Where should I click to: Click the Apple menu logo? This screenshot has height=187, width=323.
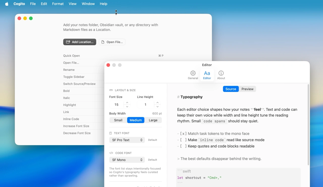[x=7, y=4]
